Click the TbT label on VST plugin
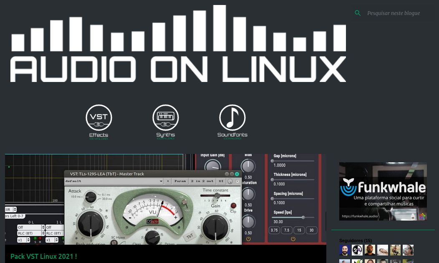Image resolution: width=439 pixels, height=263 pixels. [x=190, y=236]
